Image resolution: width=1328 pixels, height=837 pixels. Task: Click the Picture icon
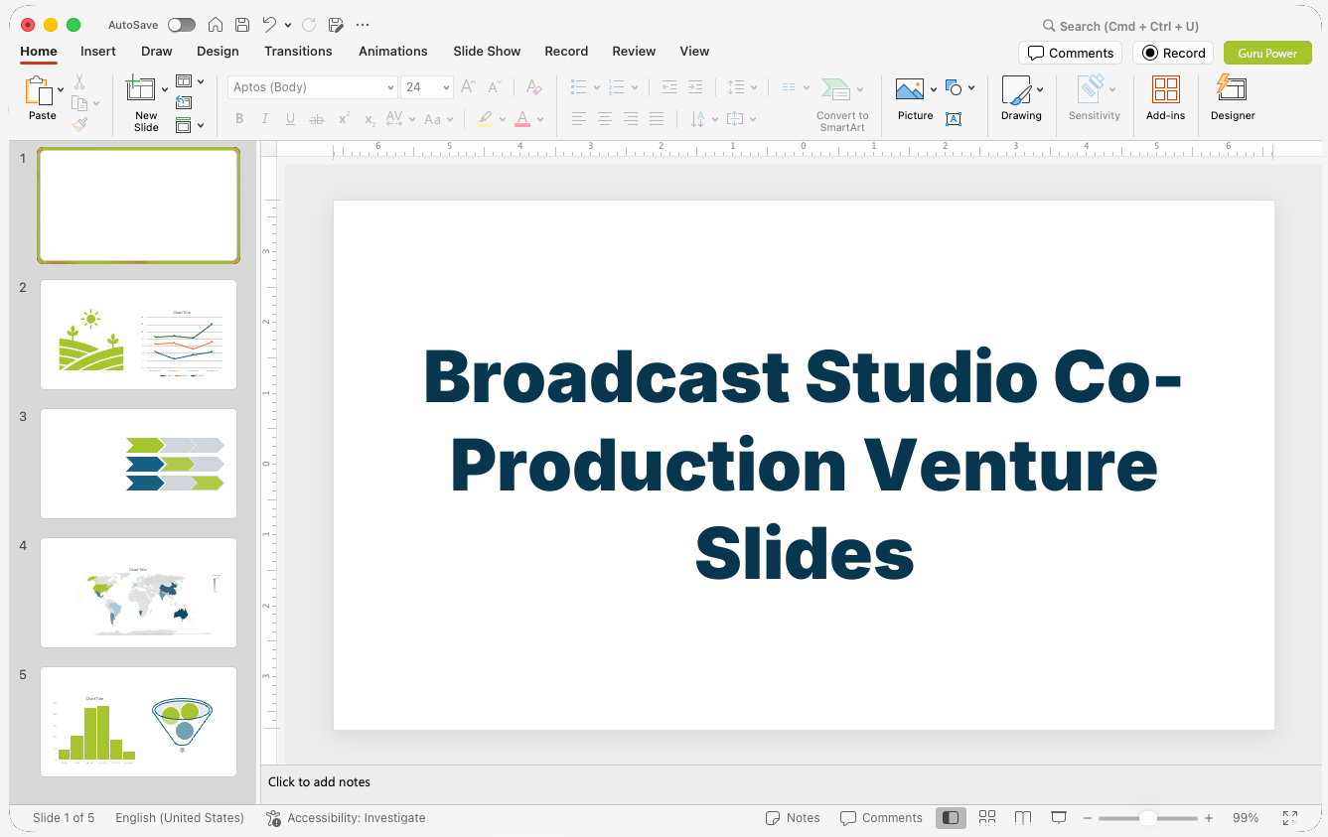pyautogui.click(x=910, y=89)
